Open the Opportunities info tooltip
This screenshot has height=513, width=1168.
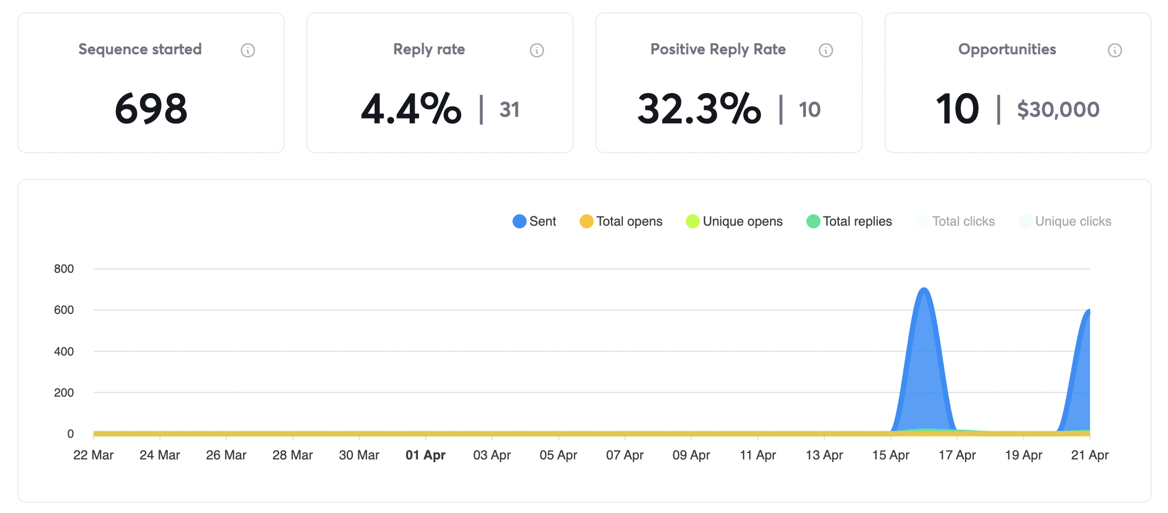[x=1114, y=50]
